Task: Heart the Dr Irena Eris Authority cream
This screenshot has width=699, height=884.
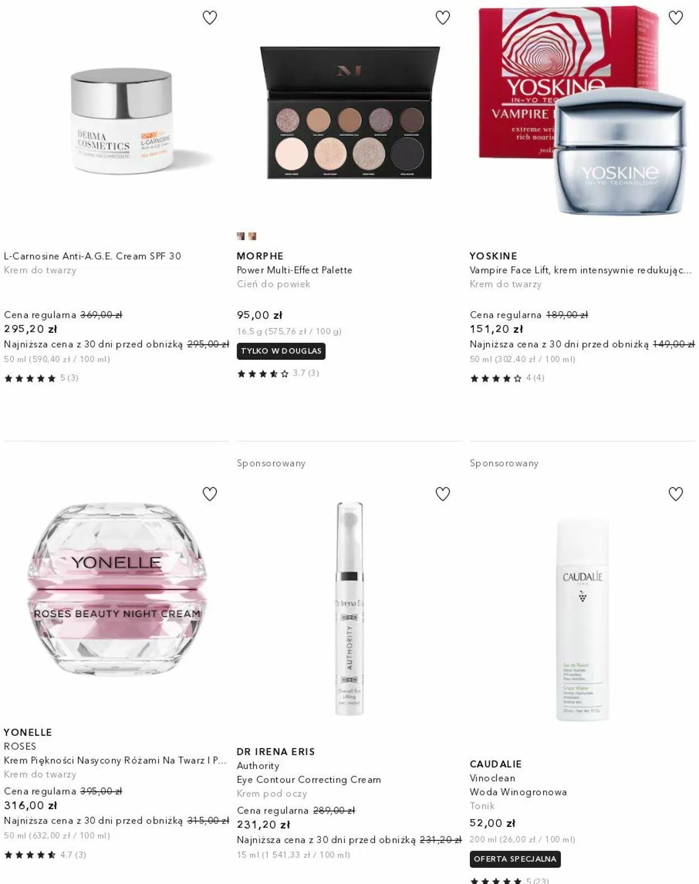Action: coord(443,494)
